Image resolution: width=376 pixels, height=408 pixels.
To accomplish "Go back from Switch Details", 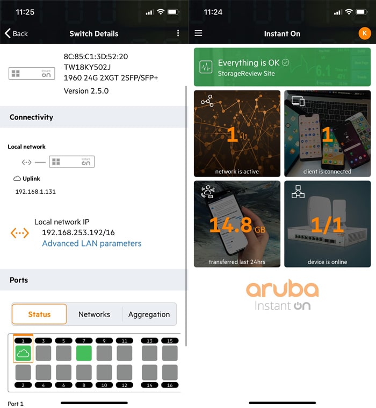I will (16, 33).
